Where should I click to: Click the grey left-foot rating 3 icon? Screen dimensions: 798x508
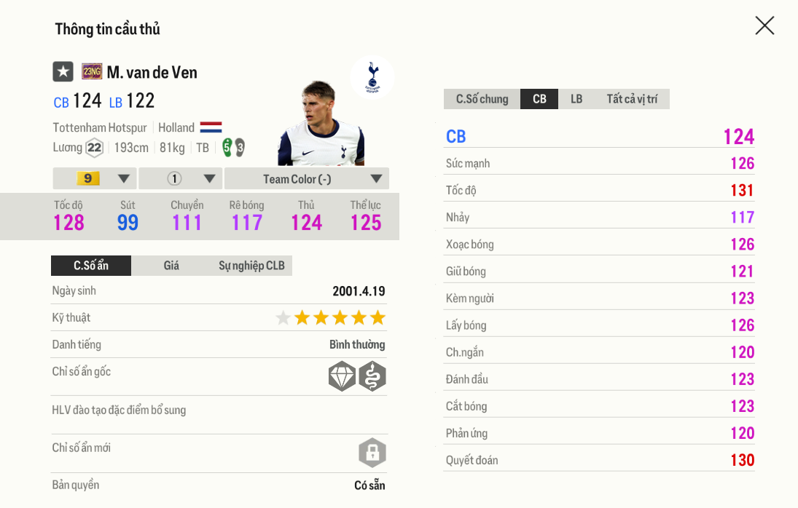click(x=240, y=148)
